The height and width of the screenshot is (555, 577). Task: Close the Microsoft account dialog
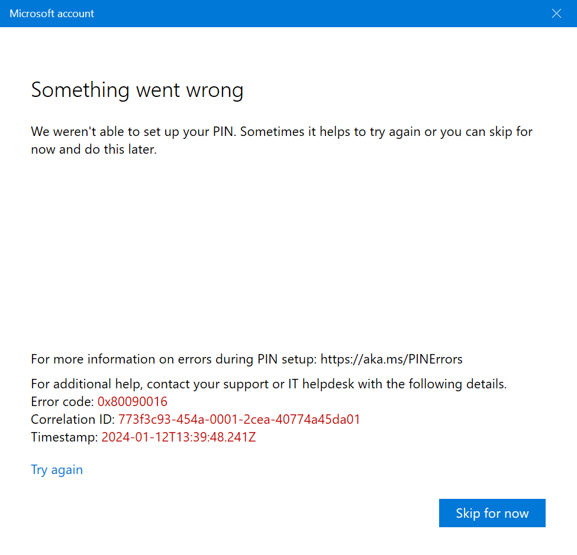(556, 14)
